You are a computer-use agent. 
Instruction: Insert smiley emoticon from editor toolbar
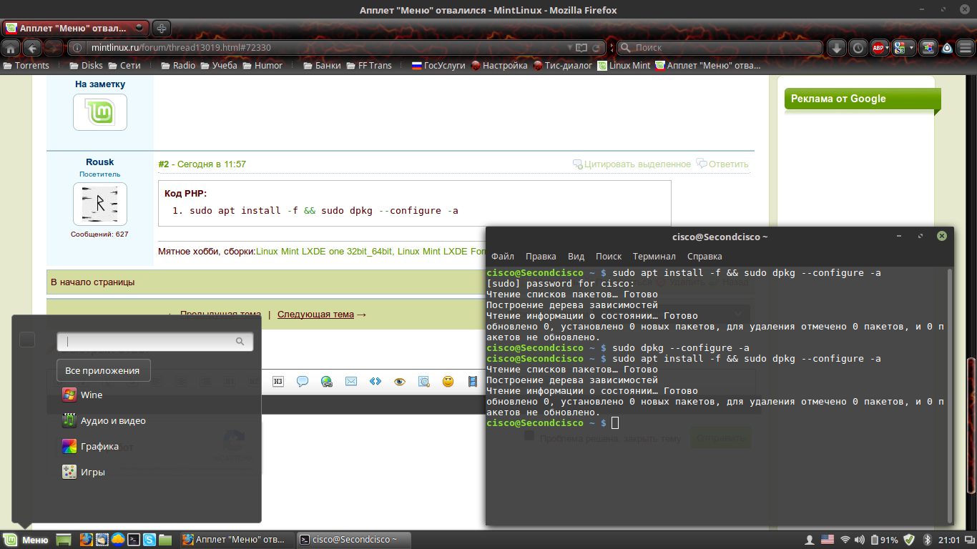click(448, 382)
